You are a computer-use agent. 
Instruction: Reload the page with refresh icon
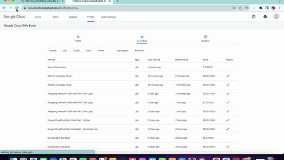[17, 8]
